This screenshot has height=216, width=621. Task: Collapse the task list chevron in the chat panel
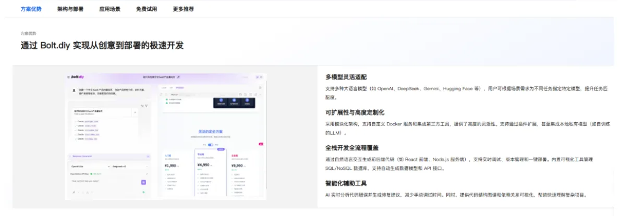(135, 112)
